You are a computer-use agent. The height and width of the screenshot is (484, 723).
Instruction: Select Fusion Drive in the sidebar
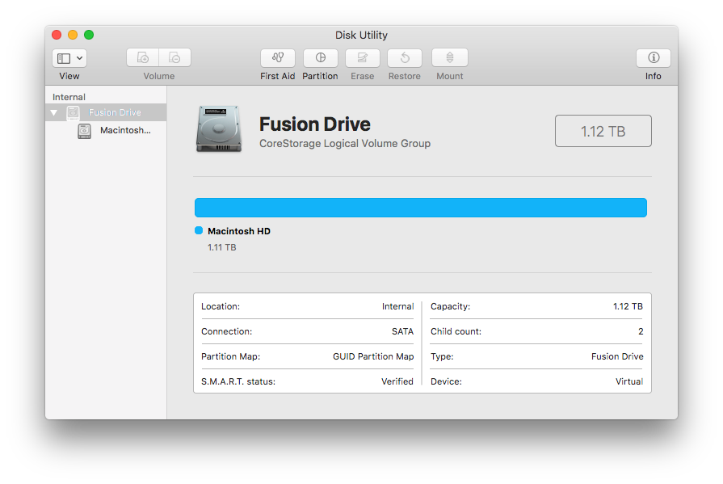[114, 113]
